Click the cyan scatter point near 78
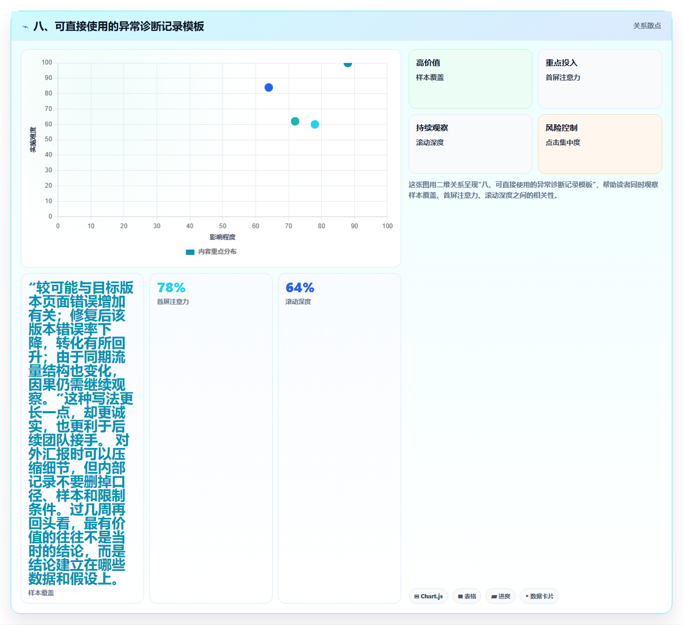The height and width of the screenshot is (625, 683). [315, 124]
